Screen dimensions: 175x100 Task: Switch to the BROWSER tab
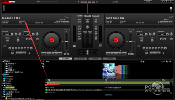pos(65,58)
